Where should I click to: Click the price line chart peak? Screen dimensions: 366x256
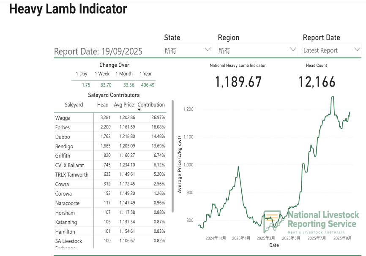(333, 97)
